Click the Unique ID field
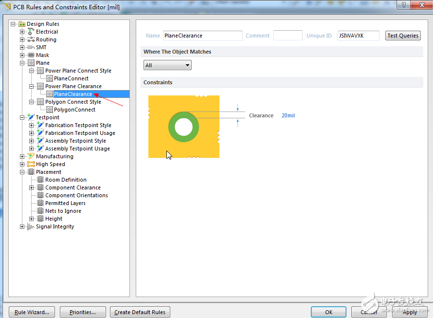This screenshot has width=433, height=318. pyautogui.click(x=358, y=36)
